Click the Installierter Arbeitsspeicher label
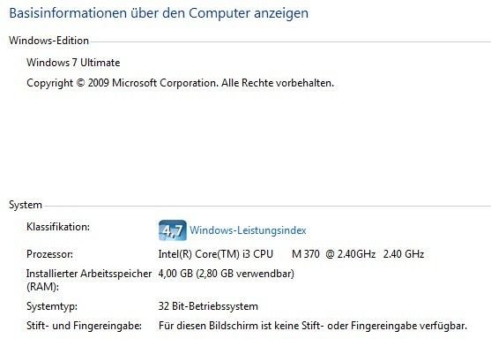 (x=89, y=274)
